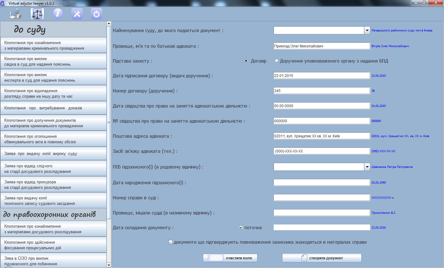Click the power exit icon
The height and width of the screenshot is (268, 444).
(x=97, y=14)
